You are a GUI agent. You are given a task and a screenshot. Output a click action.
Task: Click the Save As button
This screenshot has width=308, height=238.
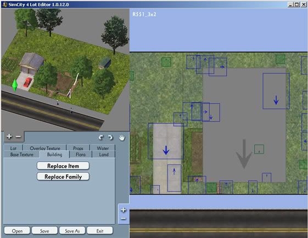(72, 231)
